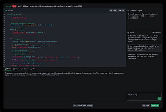Click the 'Define the payload' comment line
Image resolution: width=166 pixels, height=112 pixels.
tap(14, 14)
